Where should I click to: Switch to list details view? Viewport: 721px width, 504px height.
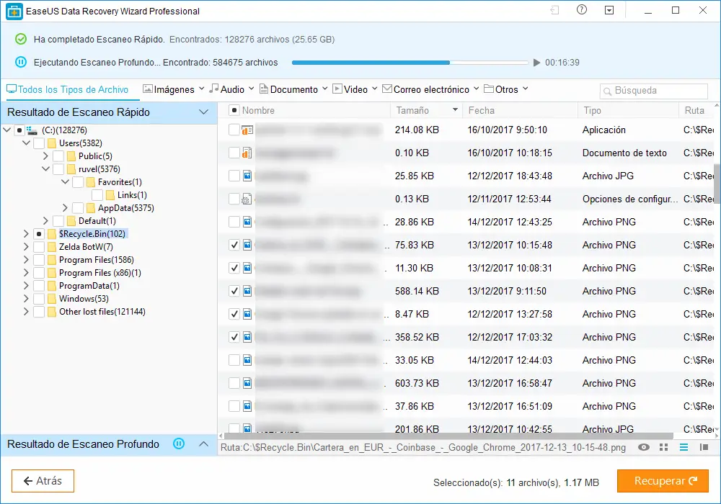pos(684,447)
